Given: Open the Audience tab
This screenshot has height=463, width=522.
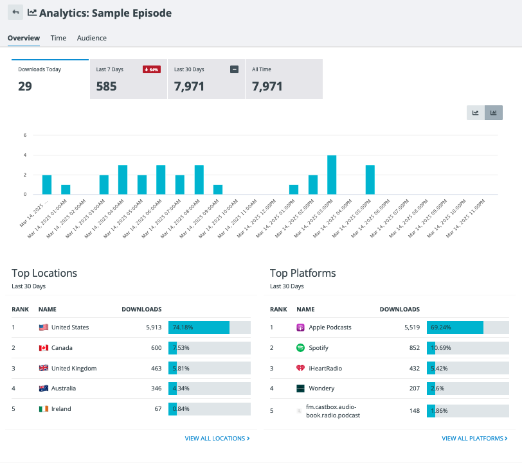Looking at the screenshot, I should pos(92,38).
